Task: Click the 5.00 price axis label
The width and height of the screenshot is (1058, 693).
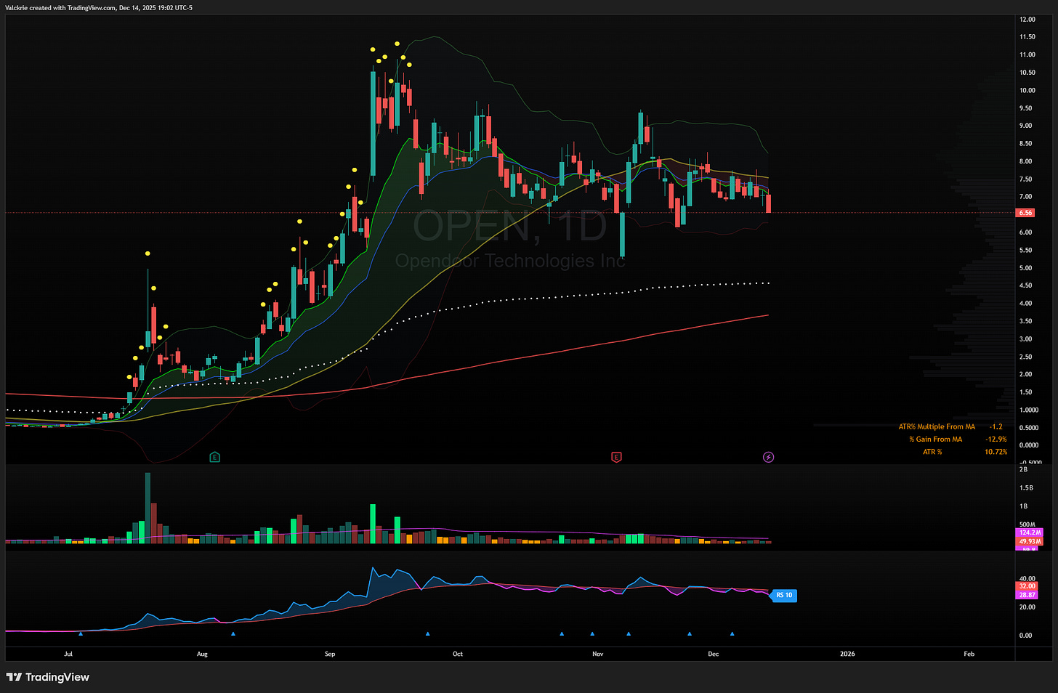Action: coord(1025,268)
